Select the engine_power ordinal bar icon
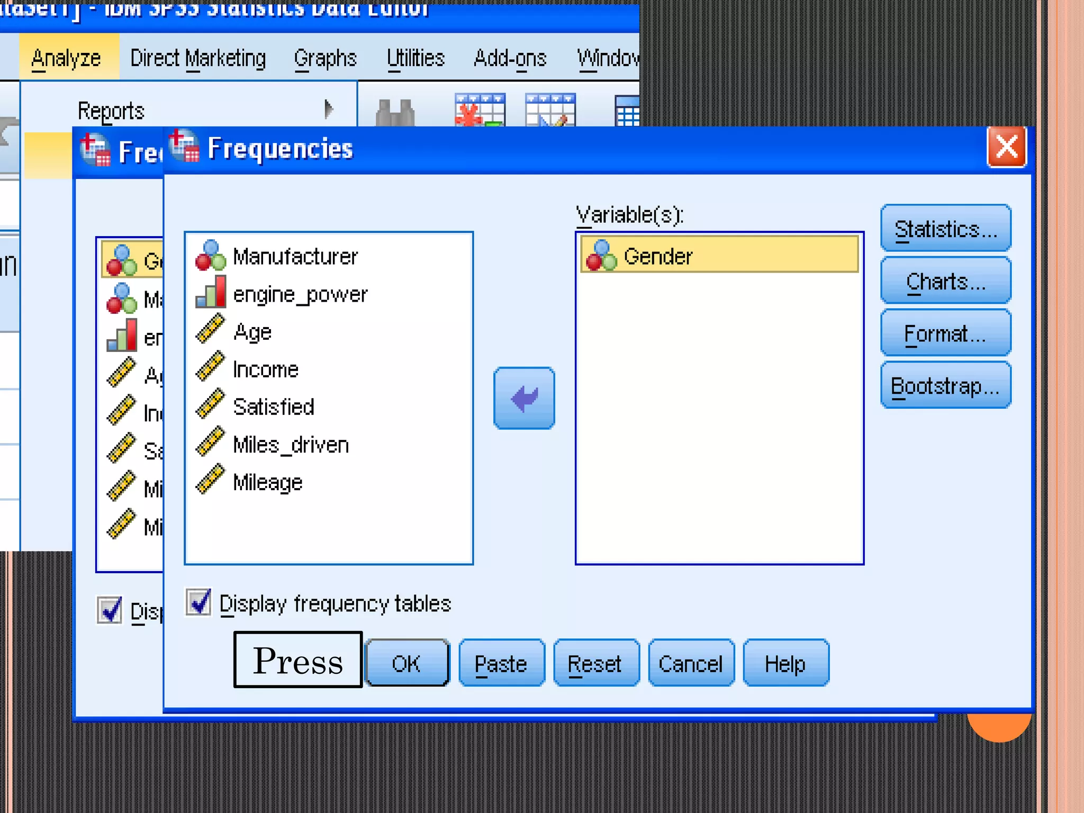The width and height of the screenshot is (1084, 813). tap(211, 293)
